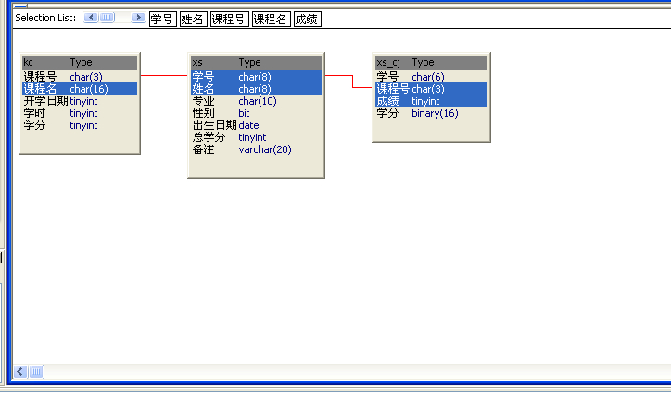
Task: Select the 课程名 char(16) row in kc
Action: 80,89
